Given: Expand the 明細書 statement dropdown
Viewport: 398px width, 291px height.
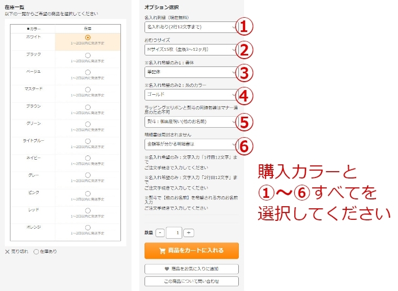Looking at the screenshot, I should pos(191,144).
